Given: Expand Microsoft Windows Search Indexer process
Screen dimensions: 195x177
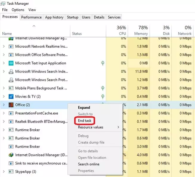Looking at the screenshot, I should (4, 71).
